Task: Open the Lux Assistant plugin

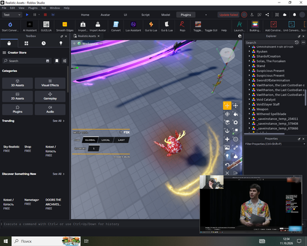Action: (x=133, y=26)
